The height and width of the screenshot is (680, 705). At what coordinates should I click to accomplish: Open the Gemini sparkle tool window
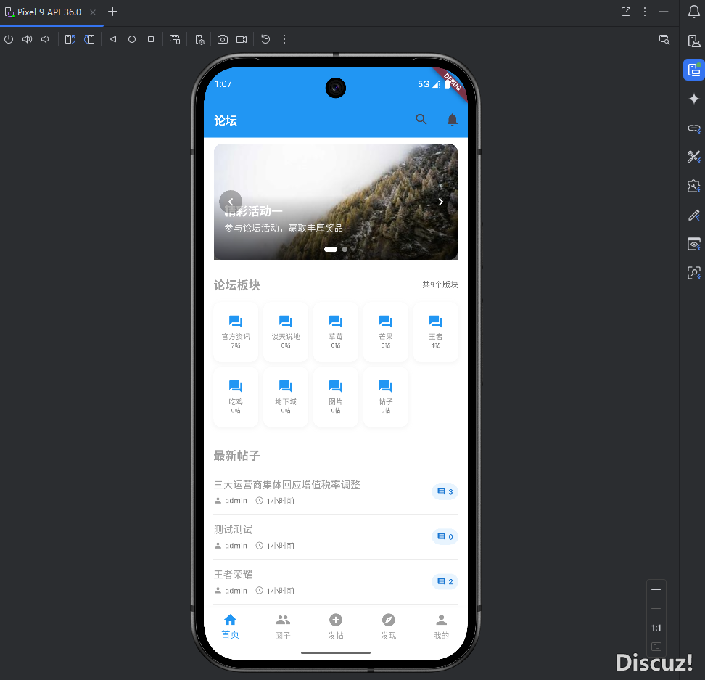coord(694,99)
